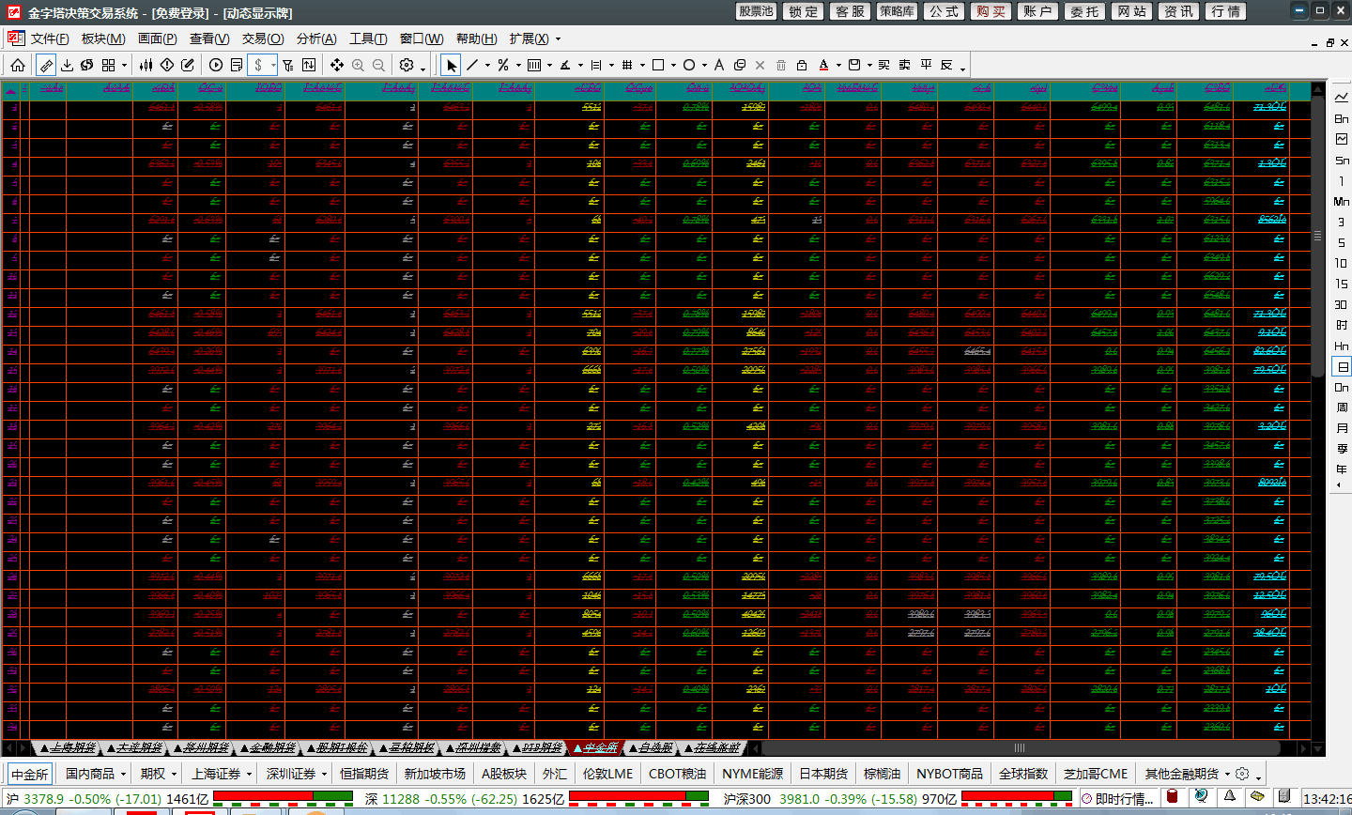Image resolution: width=1352 pixels, height=815 pixels.
Task: Select the circle shape tool
Action: pyautogui.click(x=689, y=65)
